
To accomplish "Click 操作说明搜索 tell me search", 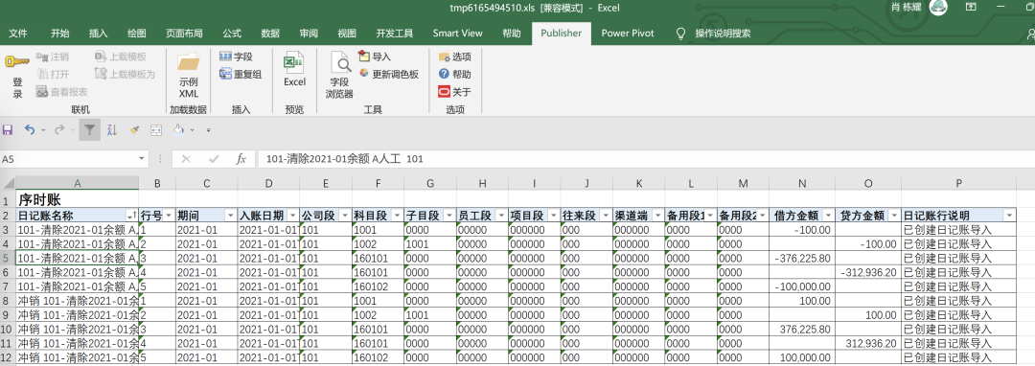I will [x=714, y=33].
